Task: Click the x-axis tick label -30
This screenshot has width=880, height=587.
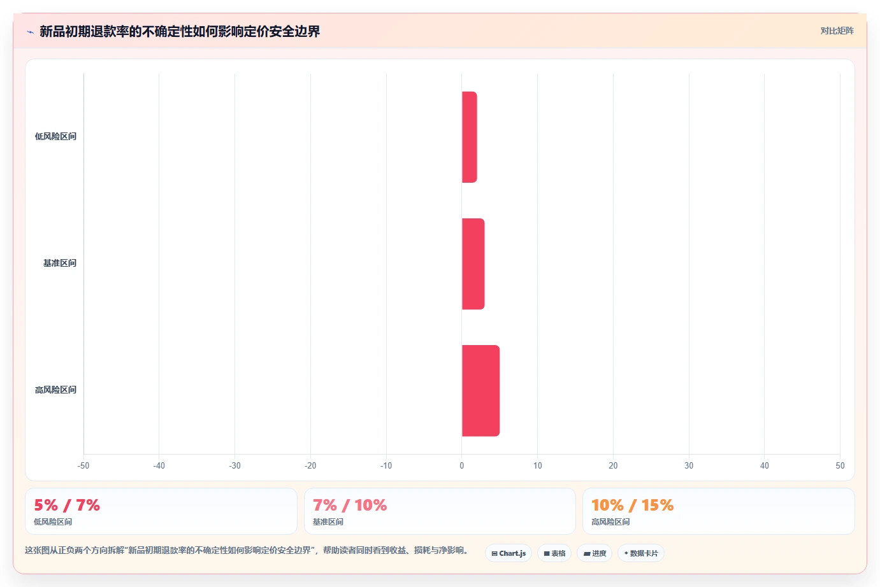Action: point(235,465)
